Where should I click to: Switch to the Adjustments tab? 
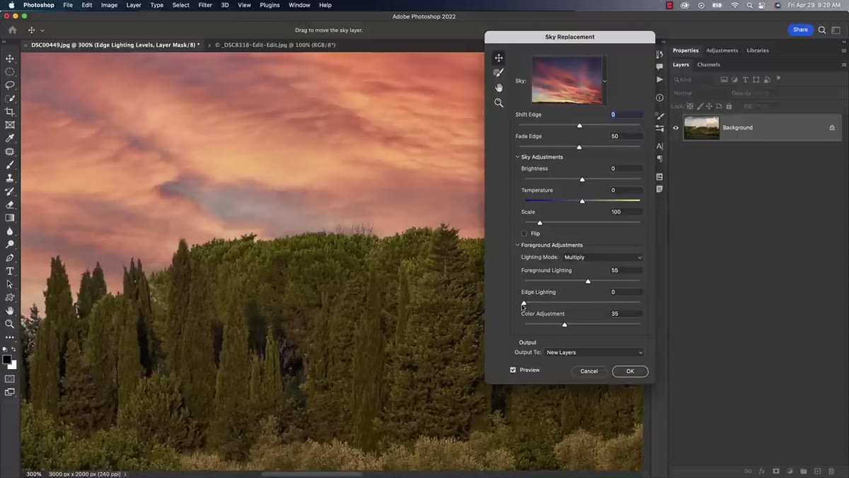pos(722,50)
